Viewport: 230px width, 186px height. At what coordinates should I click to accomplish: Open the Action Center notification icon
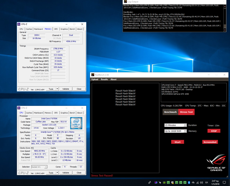pyautogui.click(x=224, y=182)
